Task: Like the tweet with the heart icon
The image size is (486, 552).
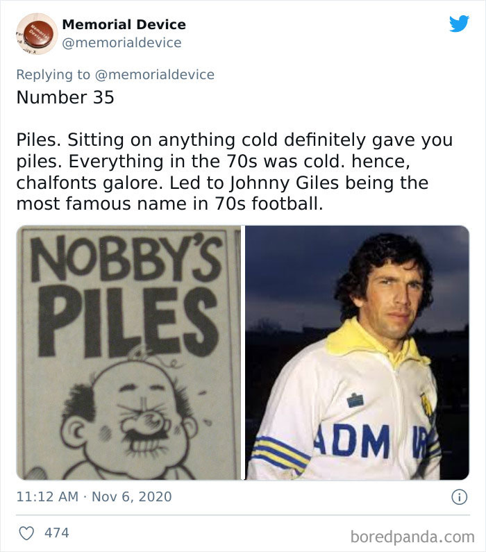Action: pyautogui.click(x=26, y=533)
